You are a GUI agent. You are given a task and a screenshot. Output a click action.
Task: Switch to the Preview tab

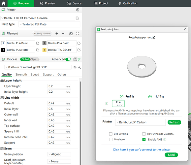pos(48,3)
